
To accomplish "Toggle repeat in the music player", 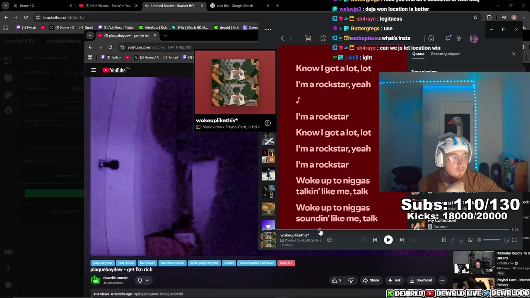I will (413, 240).
